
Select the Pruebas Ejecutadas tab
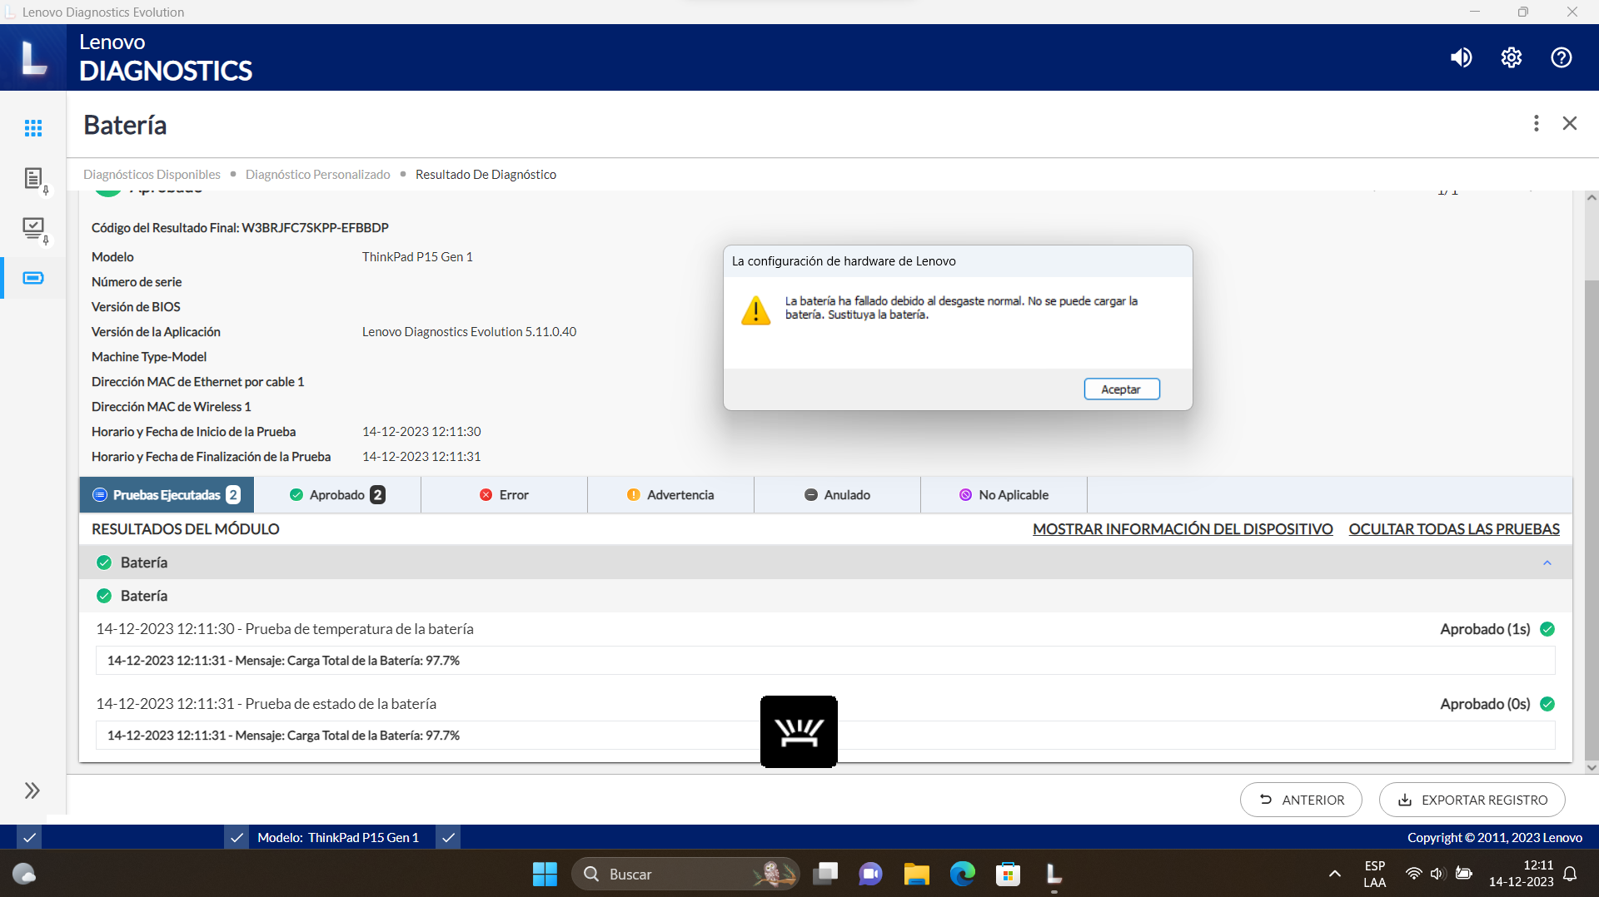point(167,494)
